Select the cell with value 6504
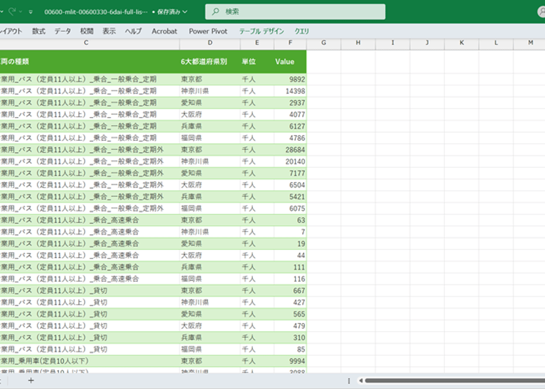 click(290, 185)
